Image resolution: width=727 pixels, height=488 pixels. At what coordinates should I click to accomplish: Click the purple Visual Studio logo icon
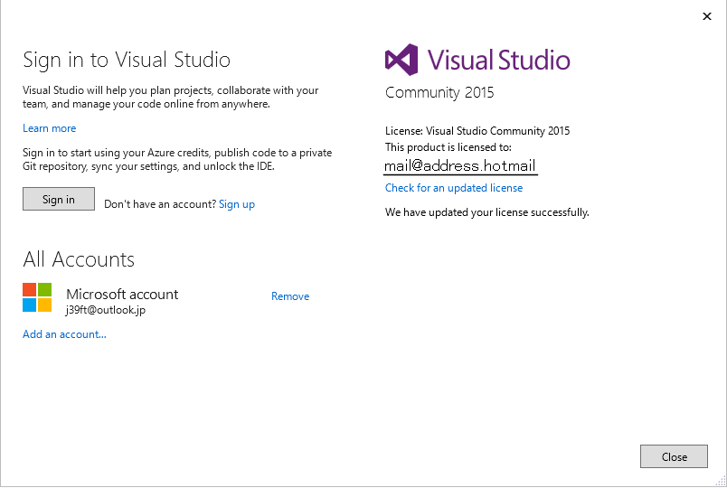tap(401, 60)
